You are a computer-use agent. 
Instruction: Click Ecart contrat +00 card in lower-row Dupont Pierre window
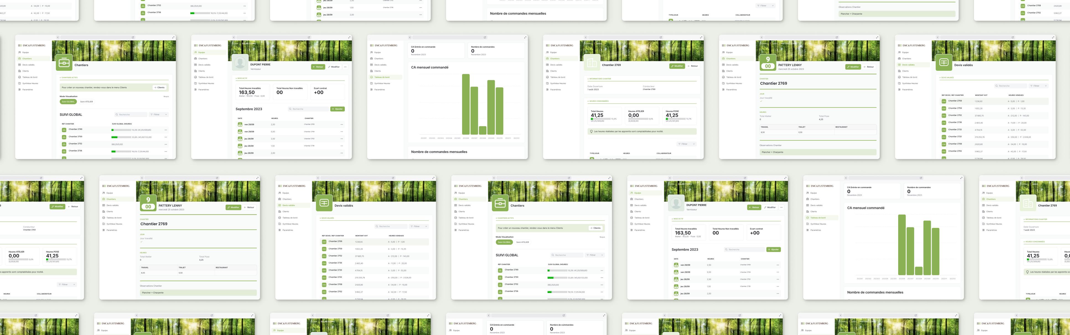(763, 232)
